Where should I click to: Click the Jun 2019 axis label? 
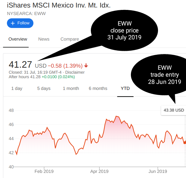[158, 171]
